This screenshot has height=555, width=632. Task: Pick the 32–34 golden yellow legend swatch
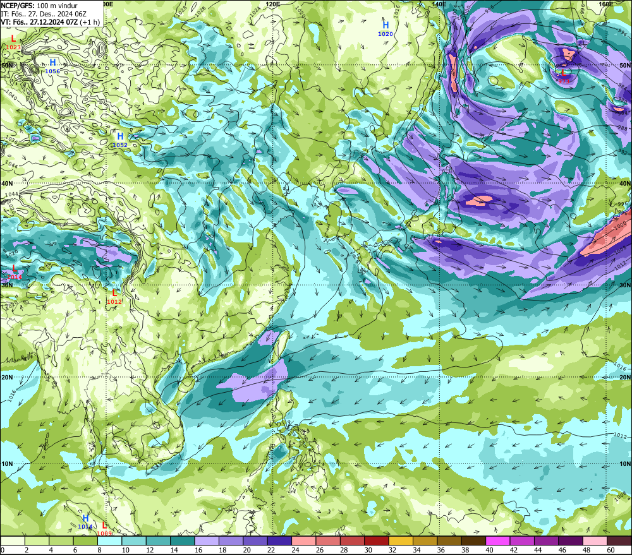click(401, 541)
